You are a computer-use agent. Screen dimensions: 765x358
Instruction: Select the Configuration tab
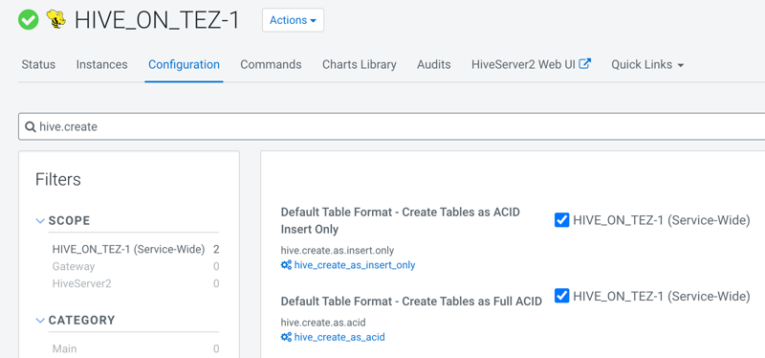pos(184,64)
